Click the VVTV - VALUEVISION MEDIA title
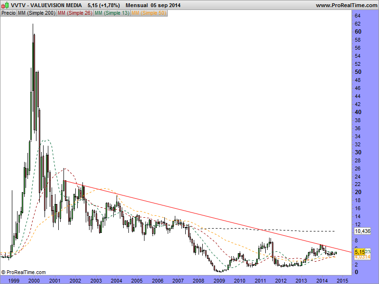 46,5
